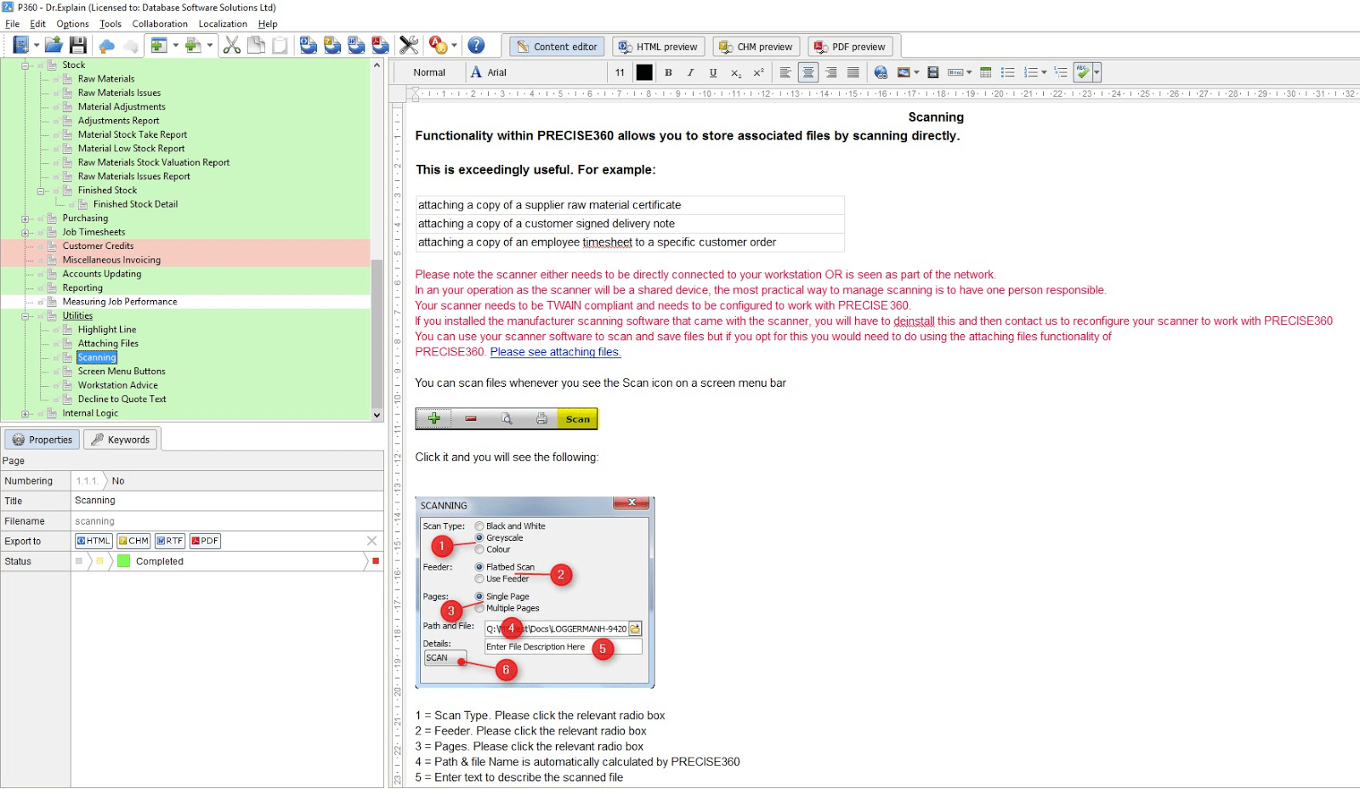Set status to green Completed swatch
1360x789 pixels.
(x=124, y=561)
